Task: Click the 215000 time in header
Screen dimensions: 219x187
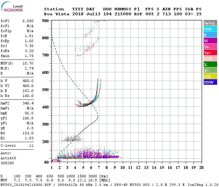Action: click(123, 14)
